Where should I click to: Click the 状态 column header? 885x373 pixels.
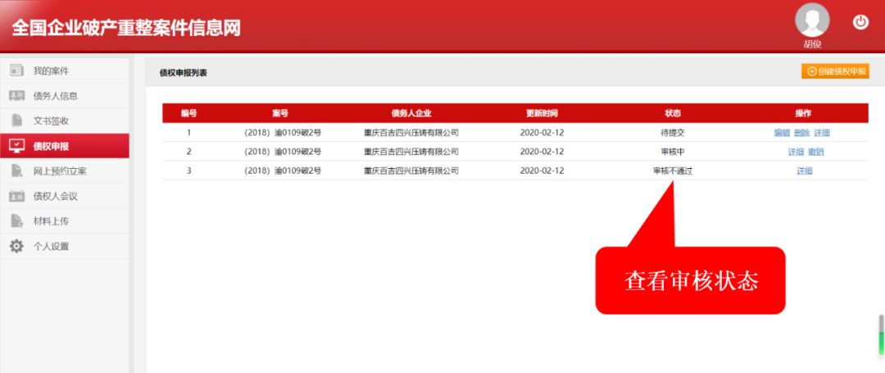673,113
